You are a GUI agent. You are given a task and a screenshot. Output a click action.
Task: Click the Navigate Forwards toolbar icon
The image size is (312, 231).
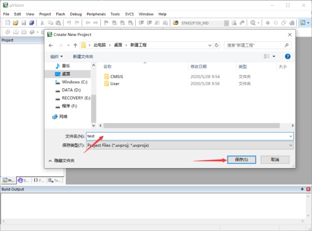pos(96,23)
